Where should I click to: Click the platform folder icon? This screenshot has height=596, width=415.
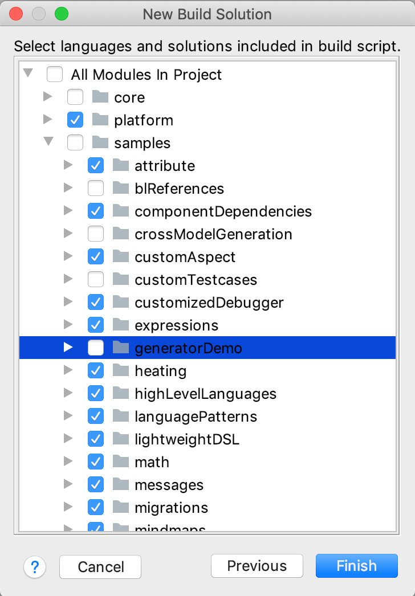point(100,120)
